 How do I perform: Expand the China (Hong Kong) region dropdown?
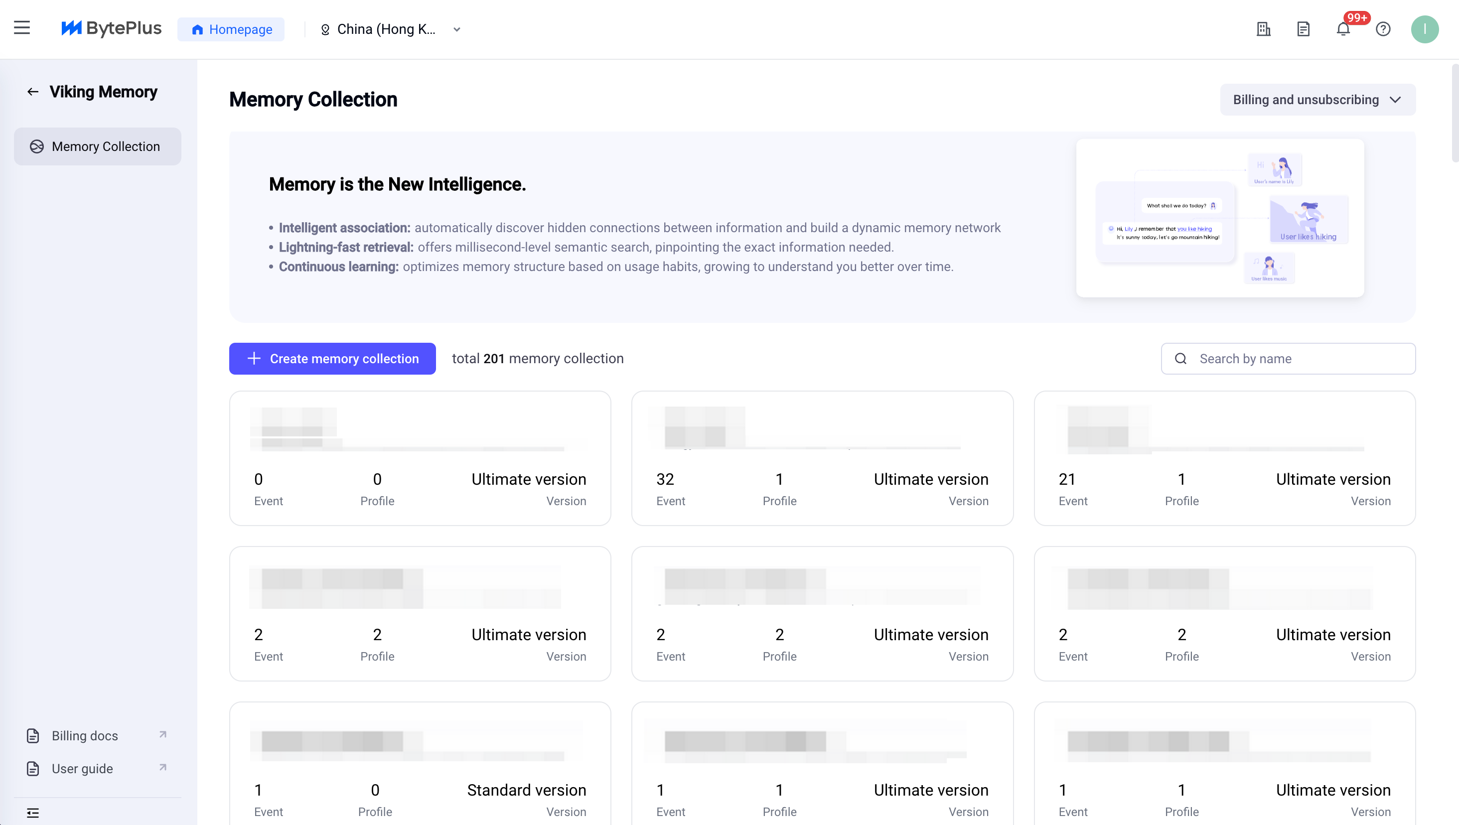click(x=390, y=29)
